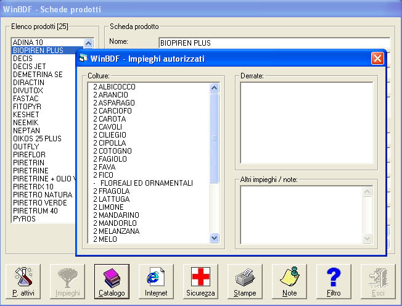Select 2 FAGIOLO in Colture list
This screenshot has width=402, height=306.
pos(149,159)
